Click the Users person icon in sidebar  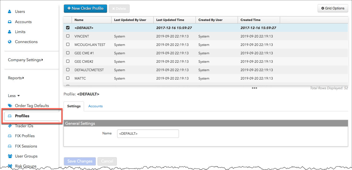[x=10, y=12]
